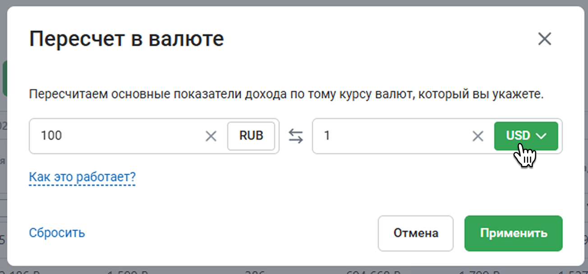Image resolution: width=588 pixels, height=274 pixels.
Task: Open the USD currency dropdown
Action: (x=526, y=136)
